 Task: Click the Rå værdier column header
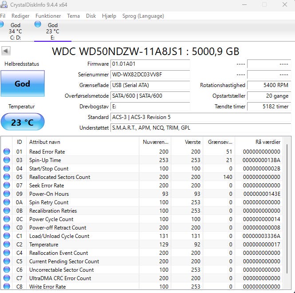point(259,142)
